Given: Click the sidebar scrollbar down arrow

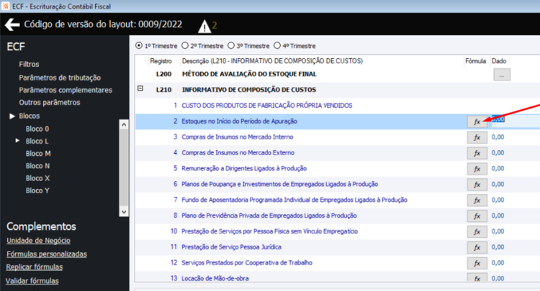Looking at the screenshot, I should (x=124, y=212).
